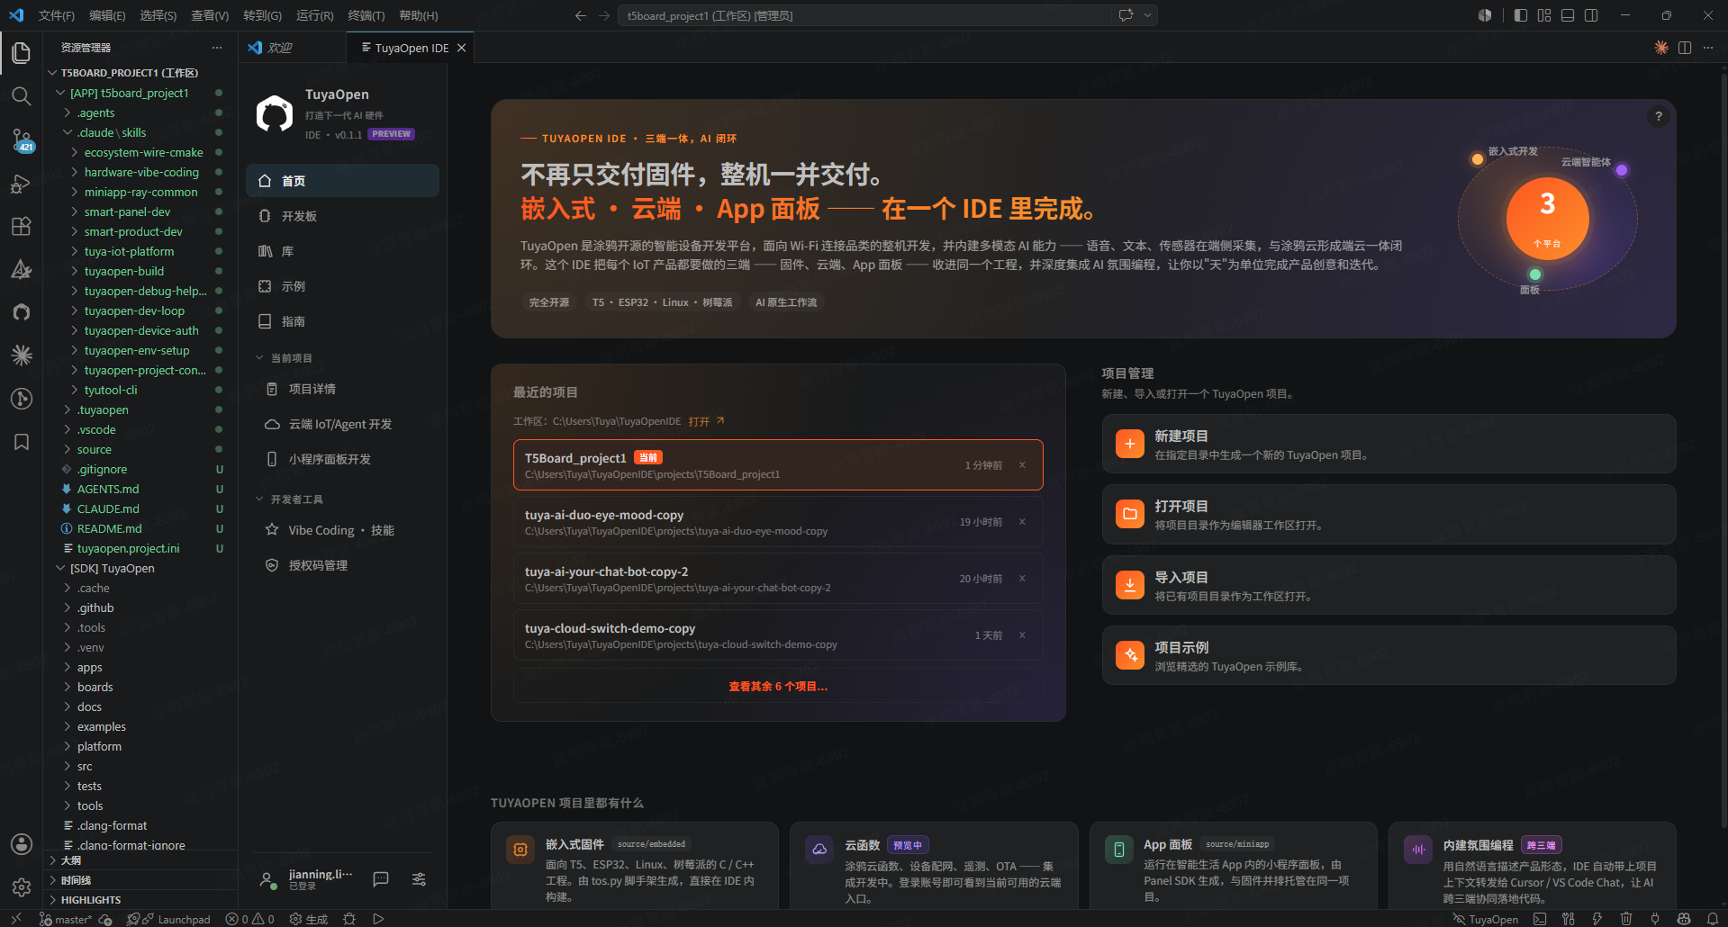The width and height of the screenshot is (1728, 927).
Task: Collapse the 当前项目 sidebar group
Action: tap(284, 358)
